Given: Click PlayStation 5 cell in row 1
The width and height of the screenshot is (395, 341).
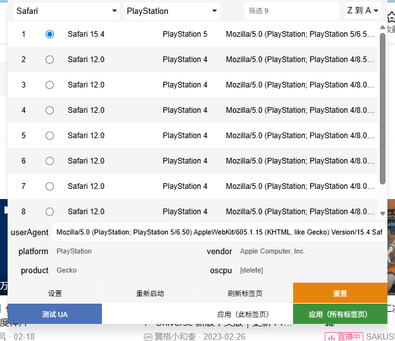Looking at the screenshot, I should pyautogui.click(x=185, y=34).
